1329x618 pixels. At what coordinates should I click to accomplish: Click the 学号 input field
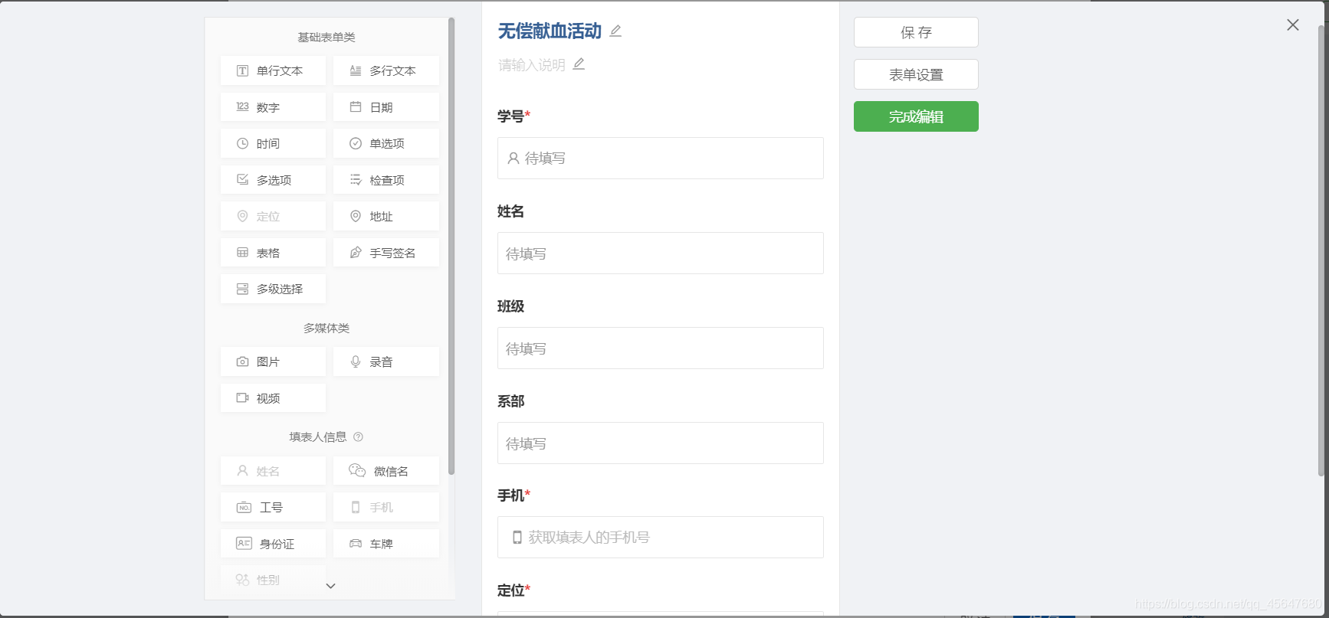point(661,158)
